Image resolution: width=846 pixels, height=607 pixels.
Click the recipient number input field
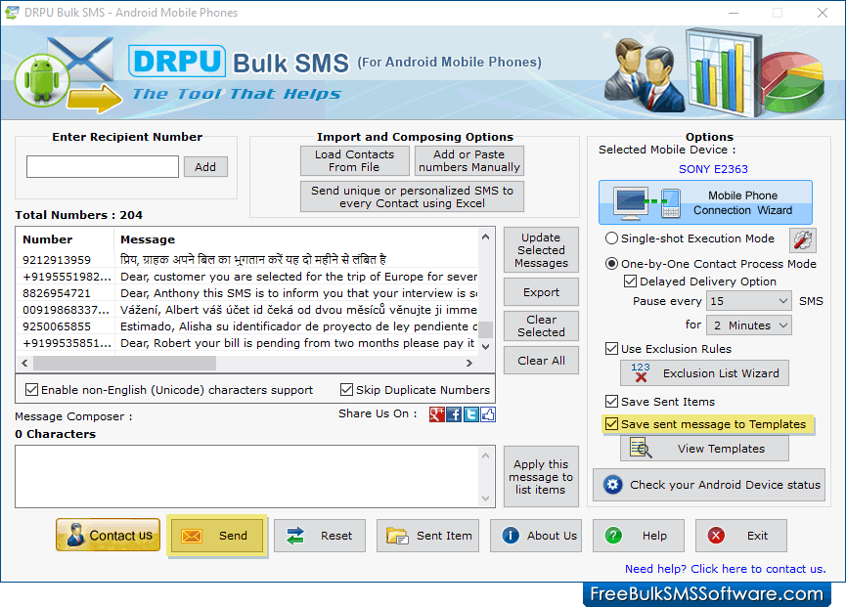103,166
